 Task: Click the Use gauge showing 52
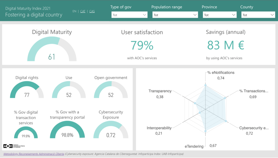click(69, 89)
